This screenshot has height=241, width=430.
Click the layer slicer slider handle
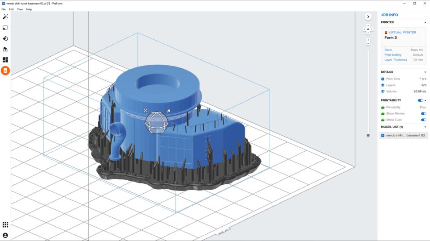point(368,135)
